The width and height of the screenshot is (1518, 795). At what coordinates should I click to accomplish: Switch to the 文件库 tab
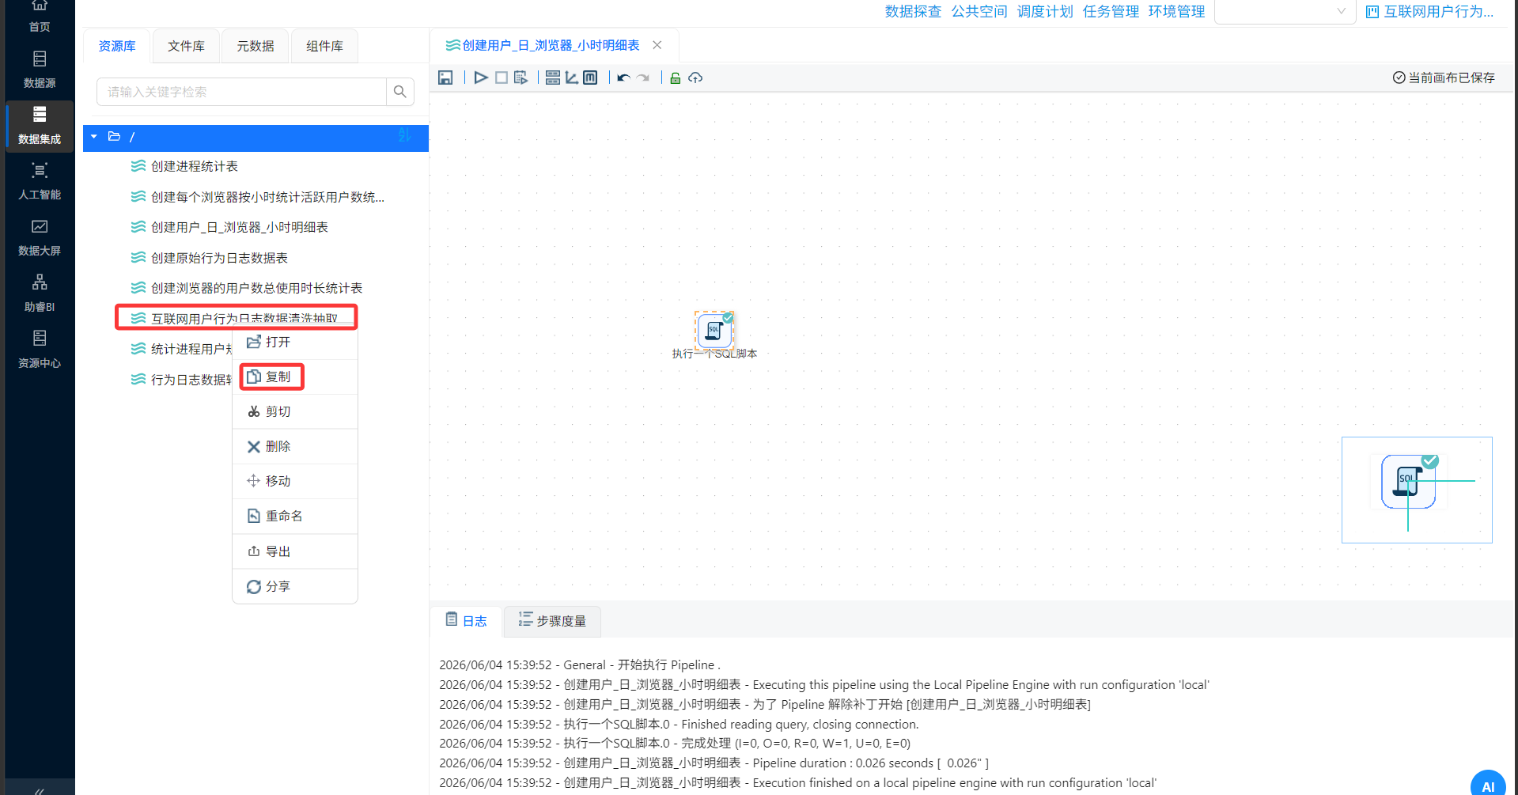point(186,46)
